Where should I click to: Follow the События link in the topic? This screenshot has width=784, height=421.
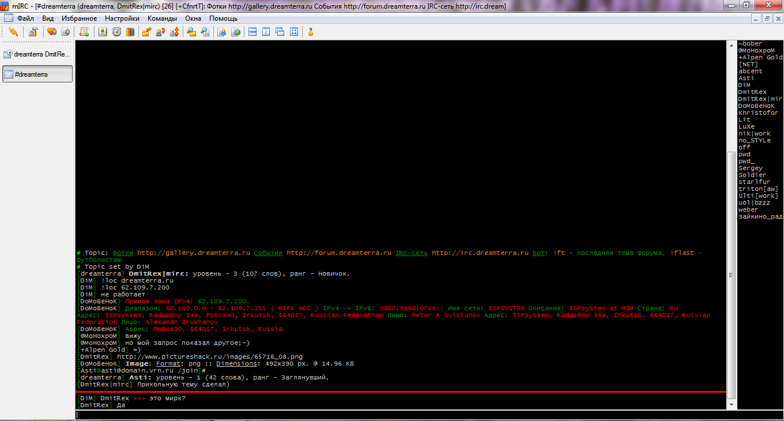(268, 253)
